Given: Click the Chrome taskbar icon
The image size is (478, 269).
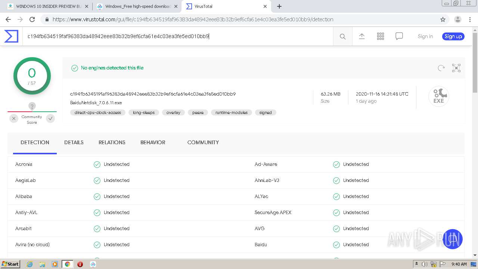Looking at the screenshot, I should click(67, 264).
